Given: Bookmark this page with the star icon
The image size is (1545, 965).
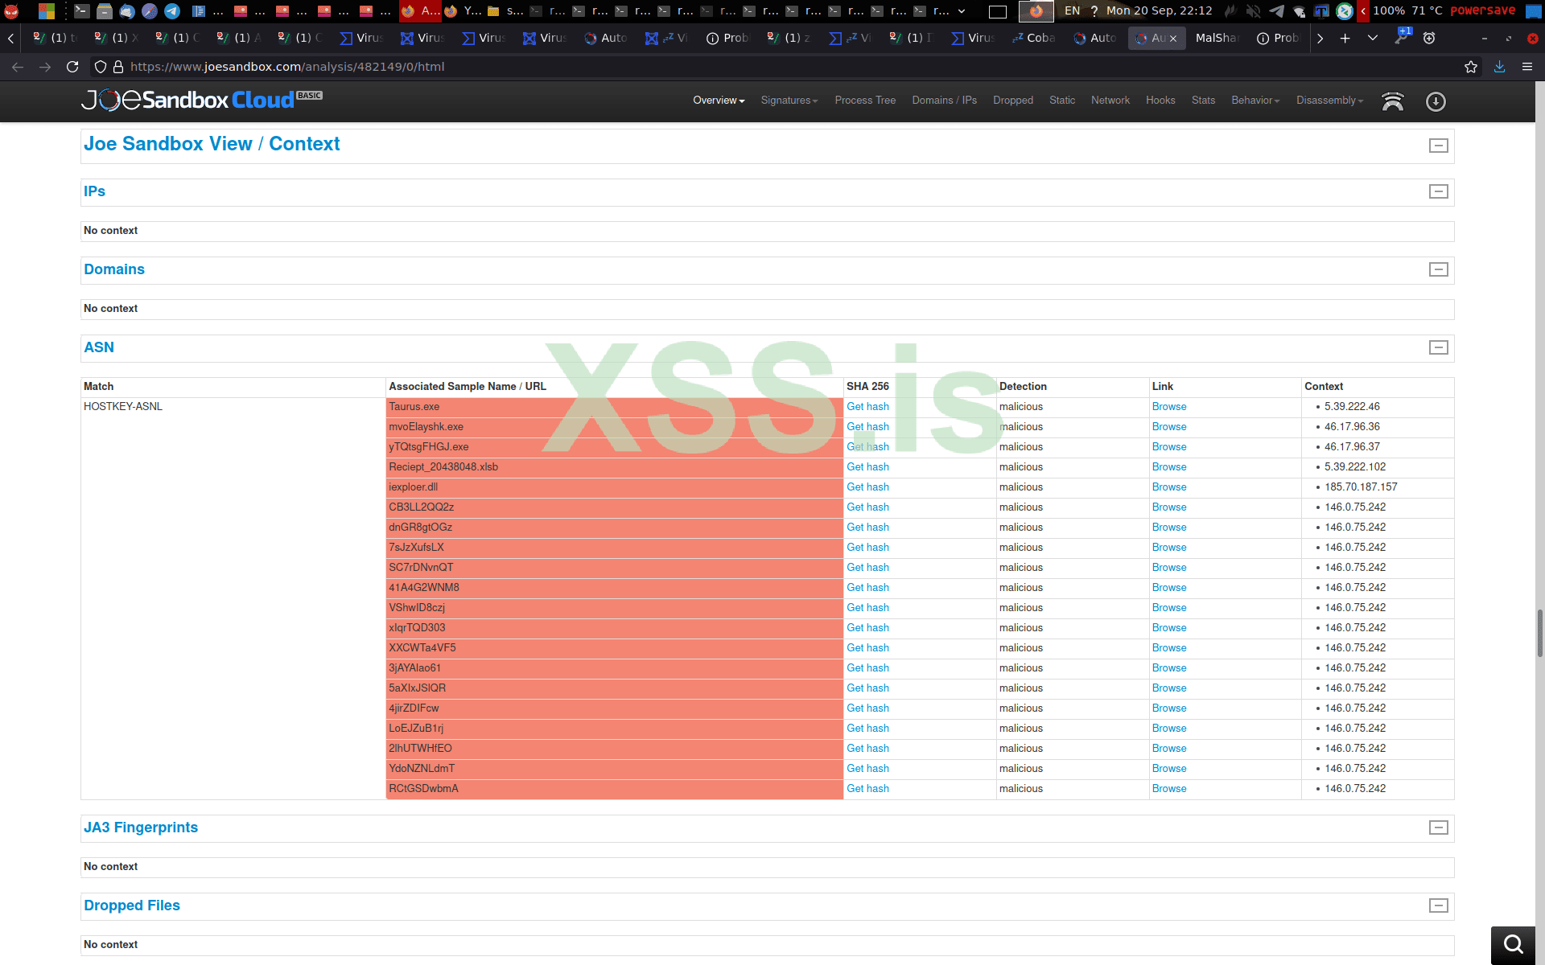Looking at the screenshot, I should (1470, 67).
